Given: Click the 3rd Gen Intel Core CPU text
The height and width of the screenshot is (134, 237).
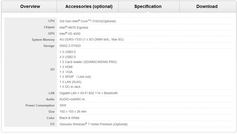Looking at the screenshot, I should tap(88, 21).
